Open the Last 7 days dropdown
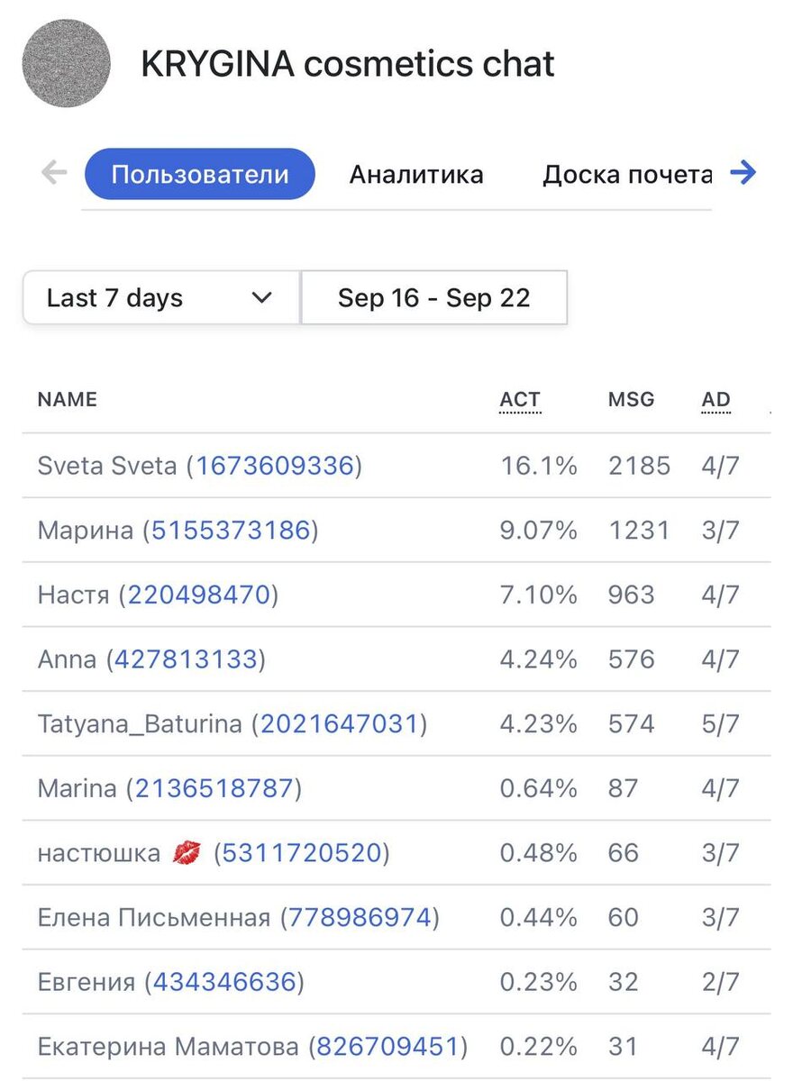 pyautogui.click(x=160, y=297)
